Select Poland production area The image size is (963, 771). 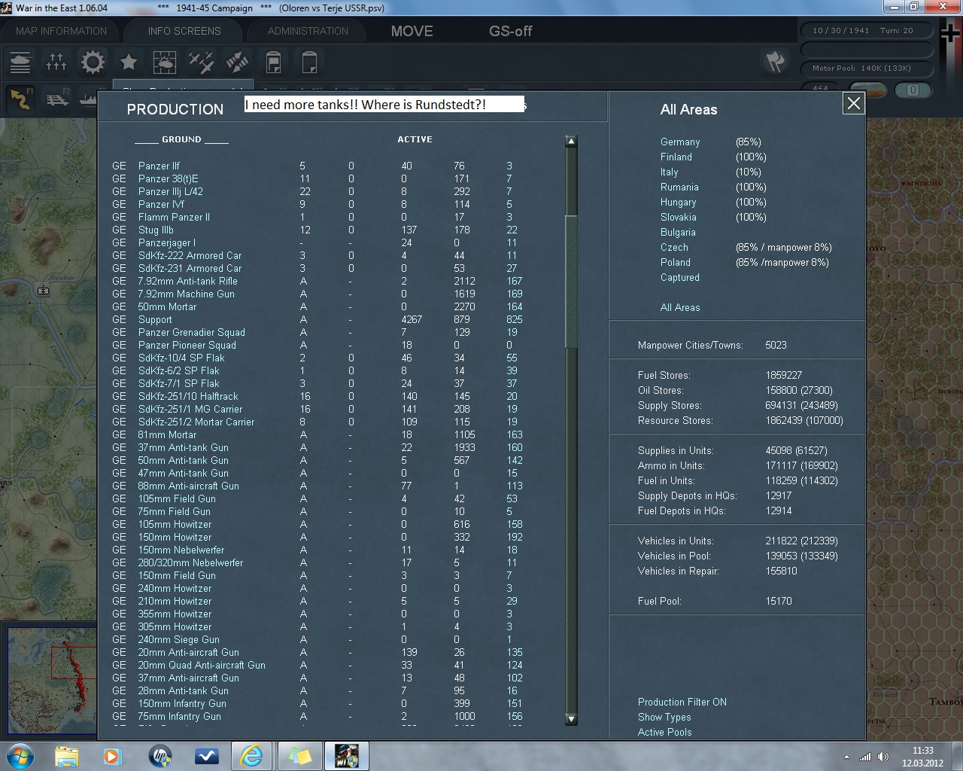[x=676, y=262]
